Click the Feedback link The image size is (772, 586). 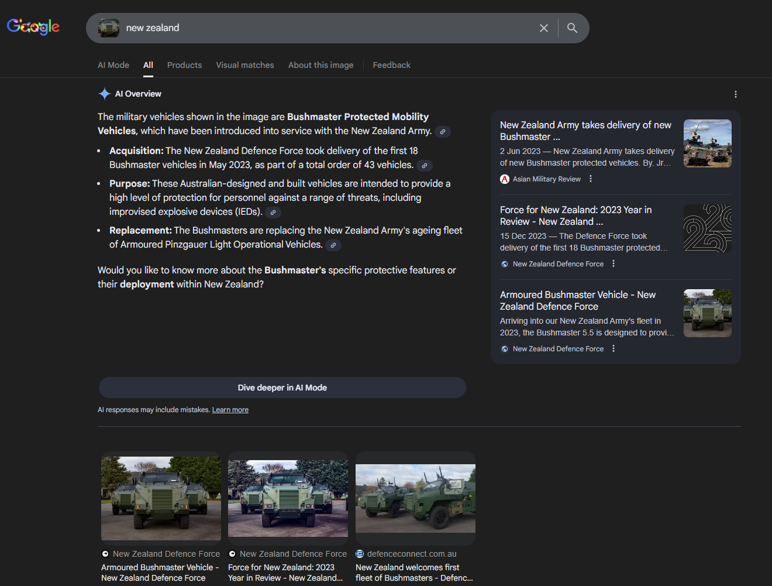[x=391, y=65]
